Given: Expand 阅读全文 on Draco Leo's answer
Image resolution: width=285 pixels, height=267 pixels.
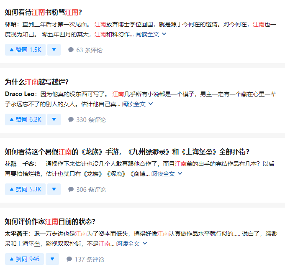Looking at the screenshot, I should point(137,104).
